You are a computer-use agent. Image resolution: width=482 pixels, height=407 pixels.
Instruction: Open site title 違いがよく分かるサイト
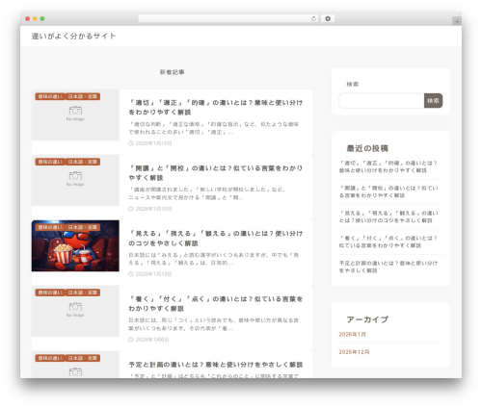73,36
